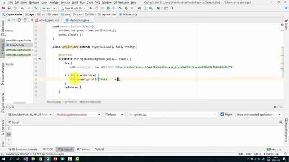Image resolution: width=289 pixels, height=162 pixels.
Task: Click the tool windows toggle in status bar corner
Action: (x=3, y=154)
